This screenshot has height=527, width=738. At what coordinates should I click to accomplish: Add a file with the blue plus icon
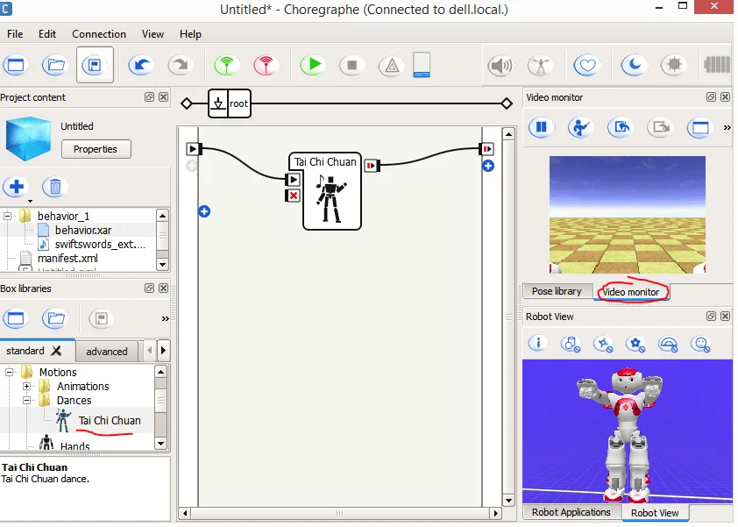click(16, 187)
